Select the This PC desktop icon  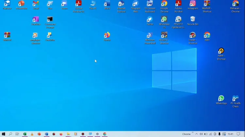coord(93,5)
